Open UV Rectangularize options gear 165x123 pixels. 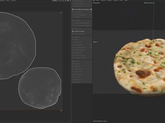pyautogui.click(x=91, y=47)
